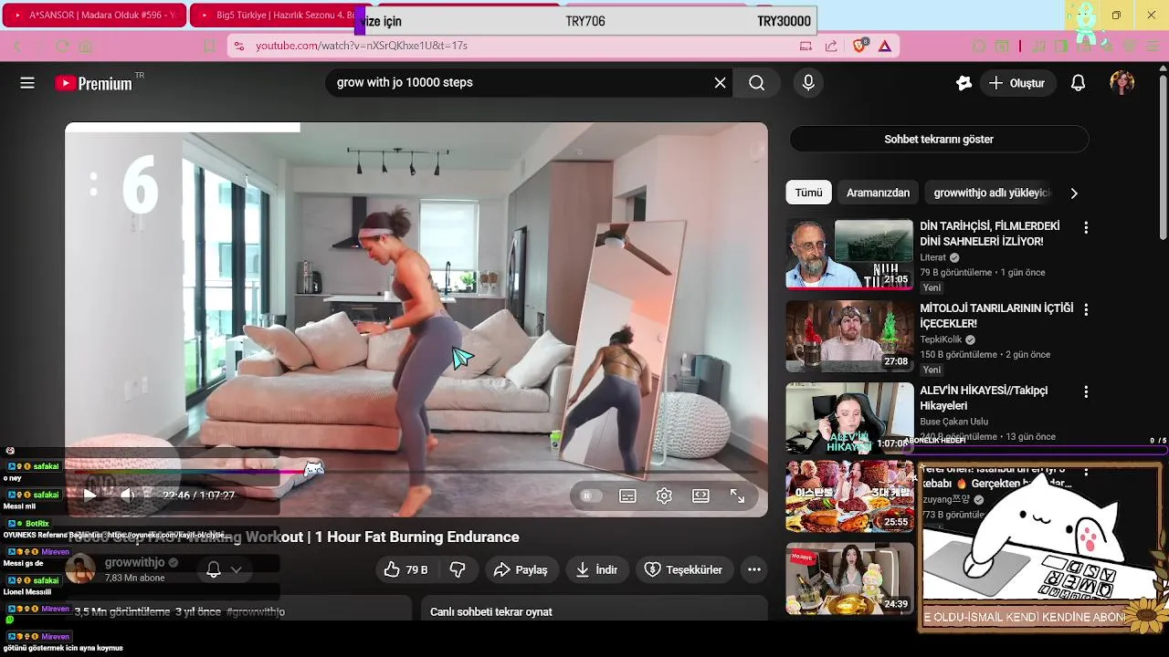Show more filter chips with right chevron

(x=1074, y=193)
